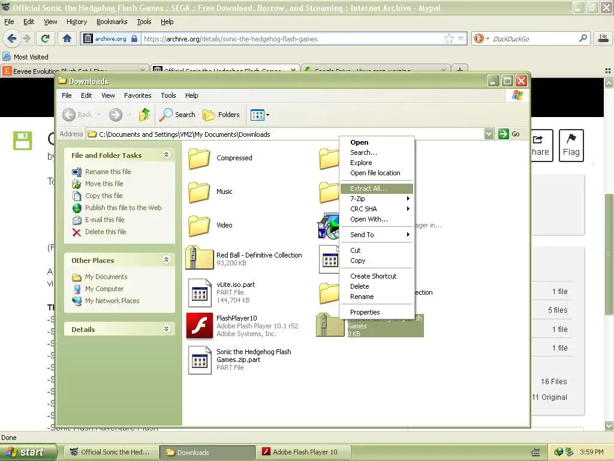Collapse the Other Places panel
The height and width of the screenshot is (461, 614).
(166, 260)
